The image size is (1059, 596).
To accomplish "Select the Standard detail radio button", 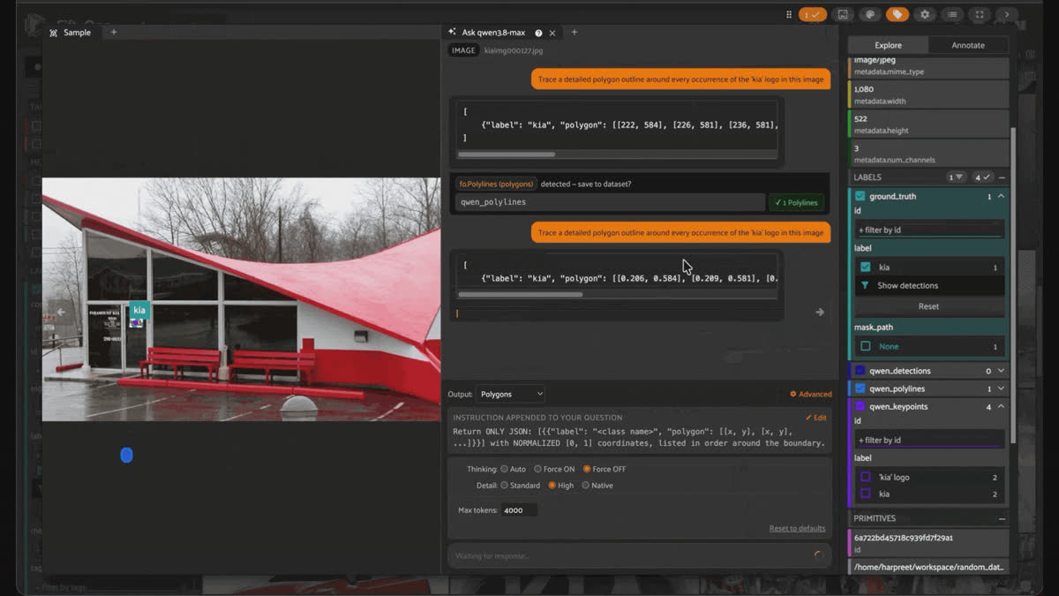I will click(505, 485).
